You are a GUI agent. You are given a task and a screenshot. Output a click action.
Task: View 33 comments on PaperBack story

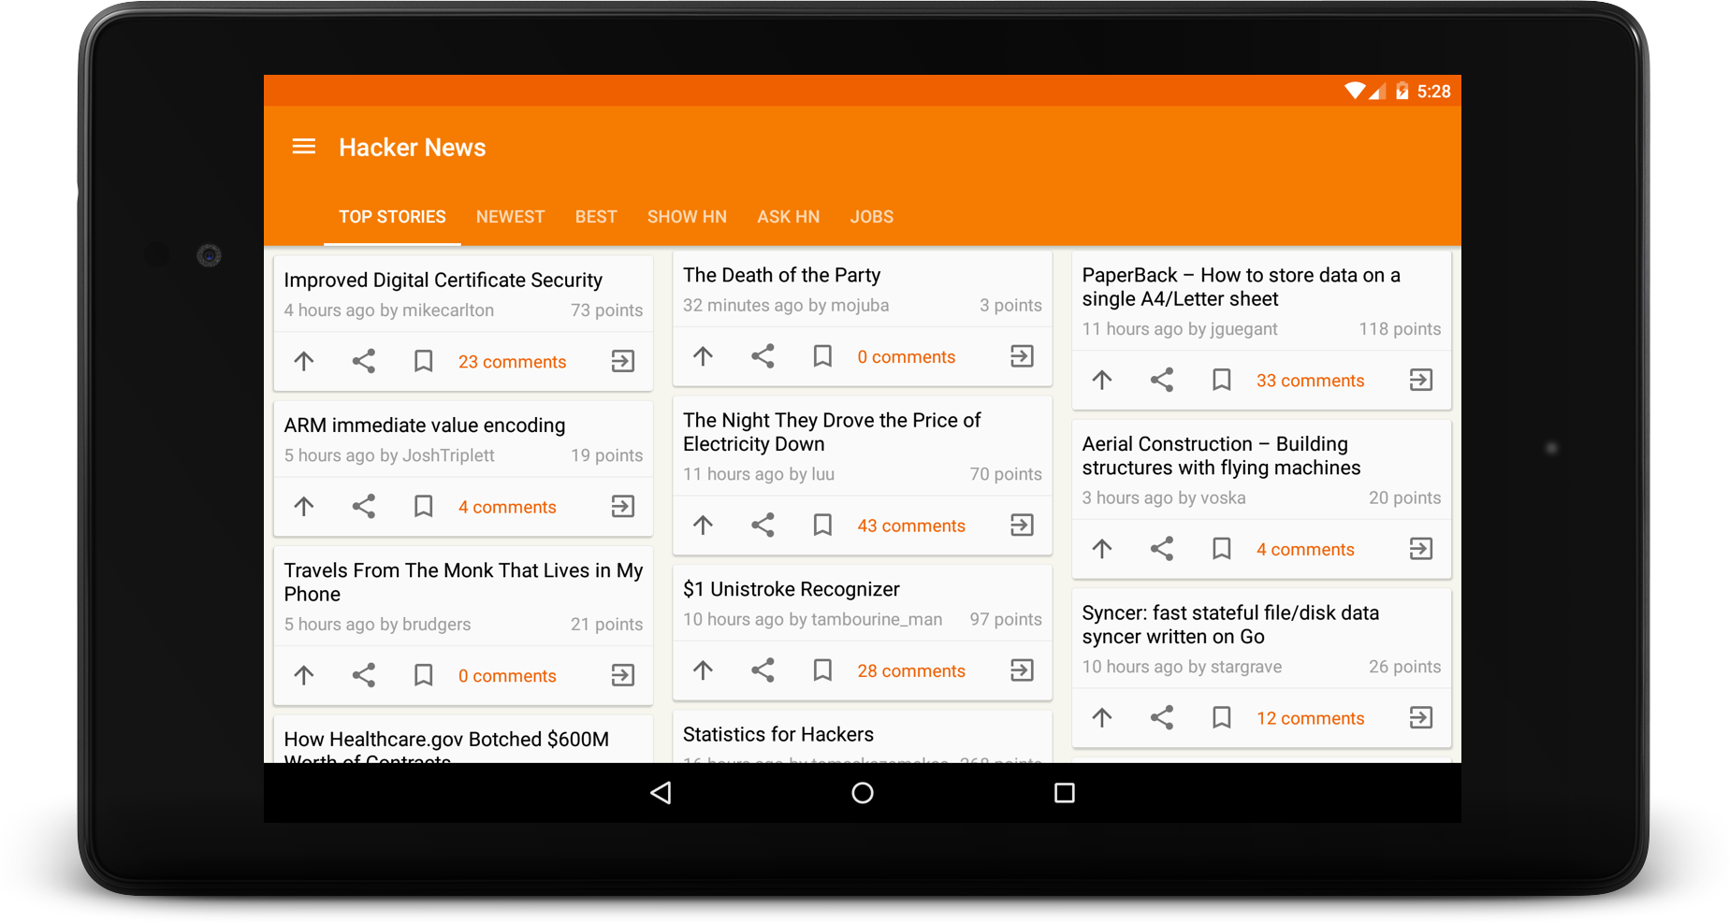click(x=1310, y=381)
